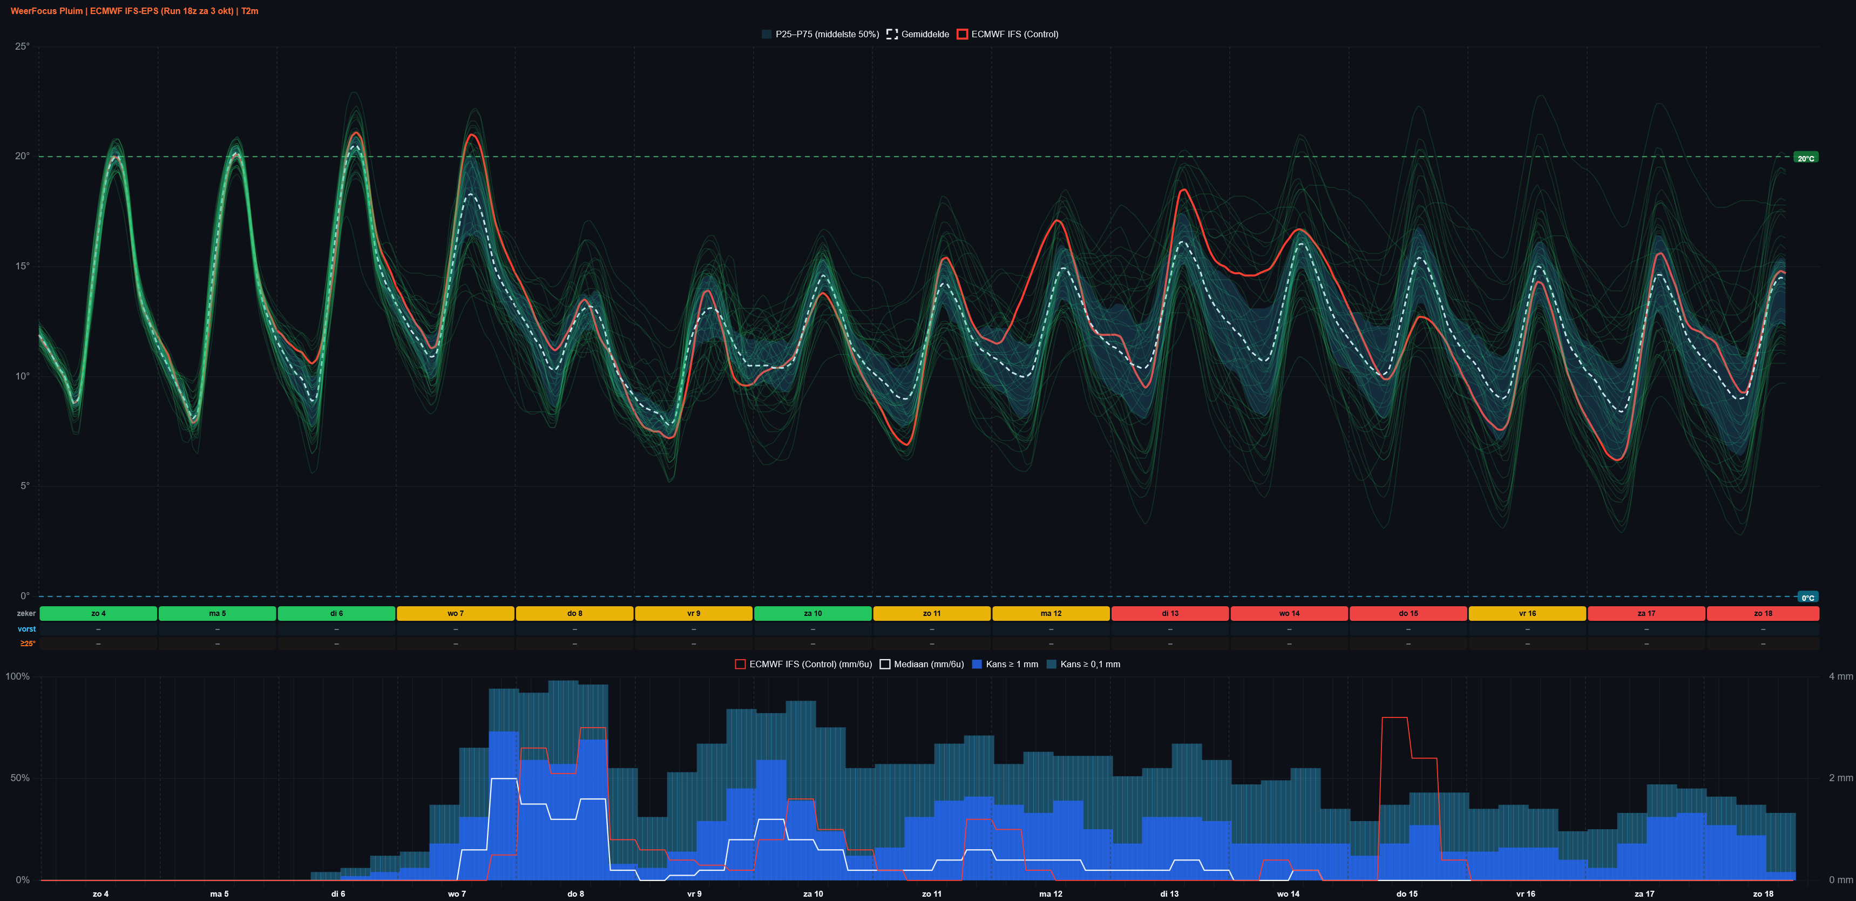
Task: Select the red 'do 15' certainty bar
Action: click(x=1408, y=614)
